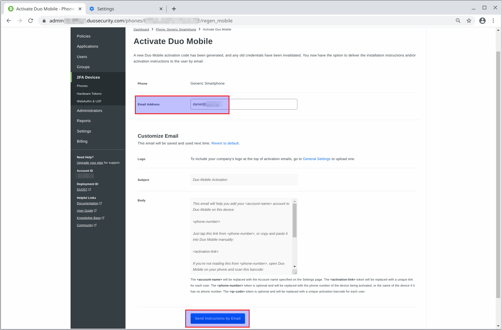Click the back navigation arrow

(9, 21)
